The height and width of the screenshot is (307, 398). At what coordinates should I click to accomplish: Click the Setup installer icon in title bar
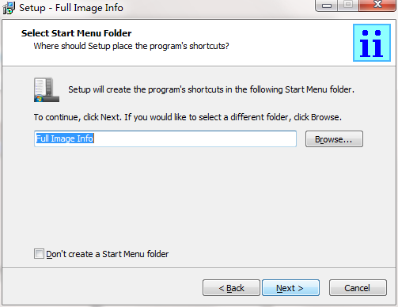tap(9, 8)
